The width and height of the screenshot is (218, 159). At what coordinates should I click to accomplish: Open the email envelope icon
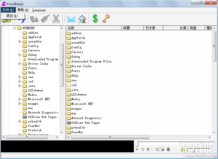[71, 19]
